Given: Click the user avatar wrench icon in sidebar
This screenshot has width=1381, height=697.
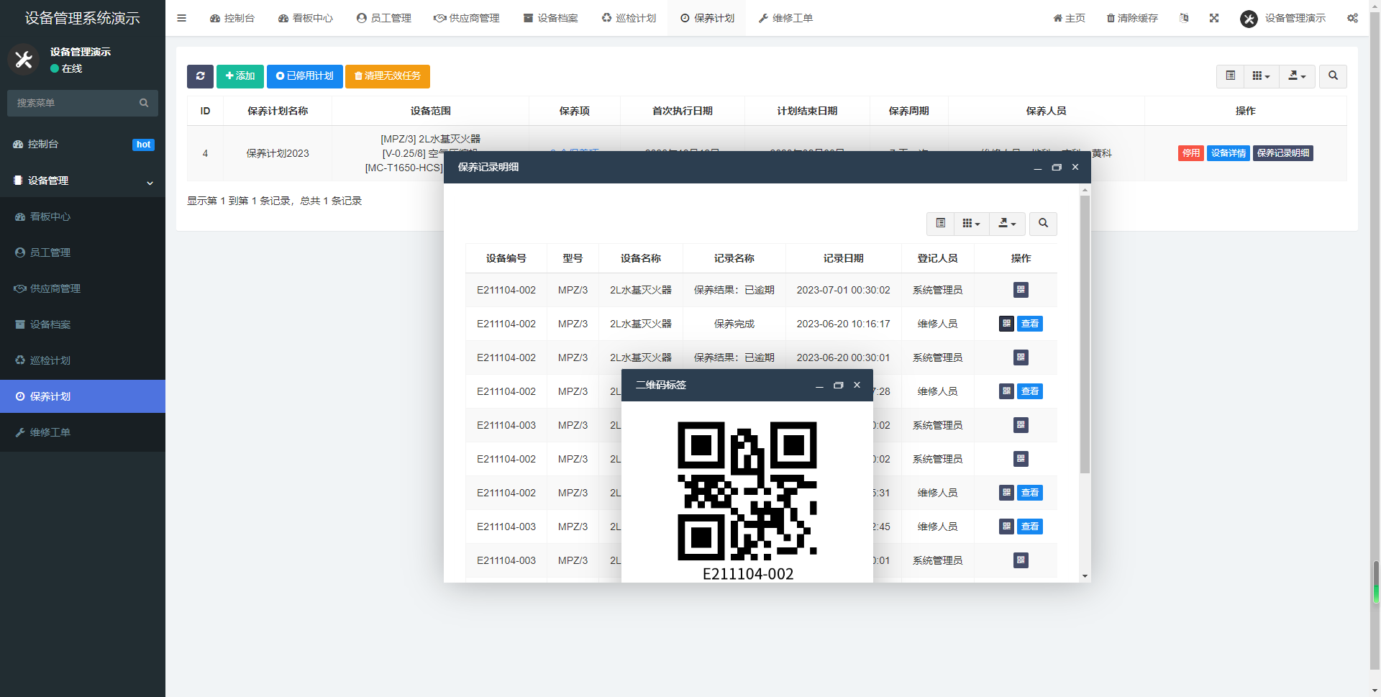Looking at the screenshot, I should [24, 60].
